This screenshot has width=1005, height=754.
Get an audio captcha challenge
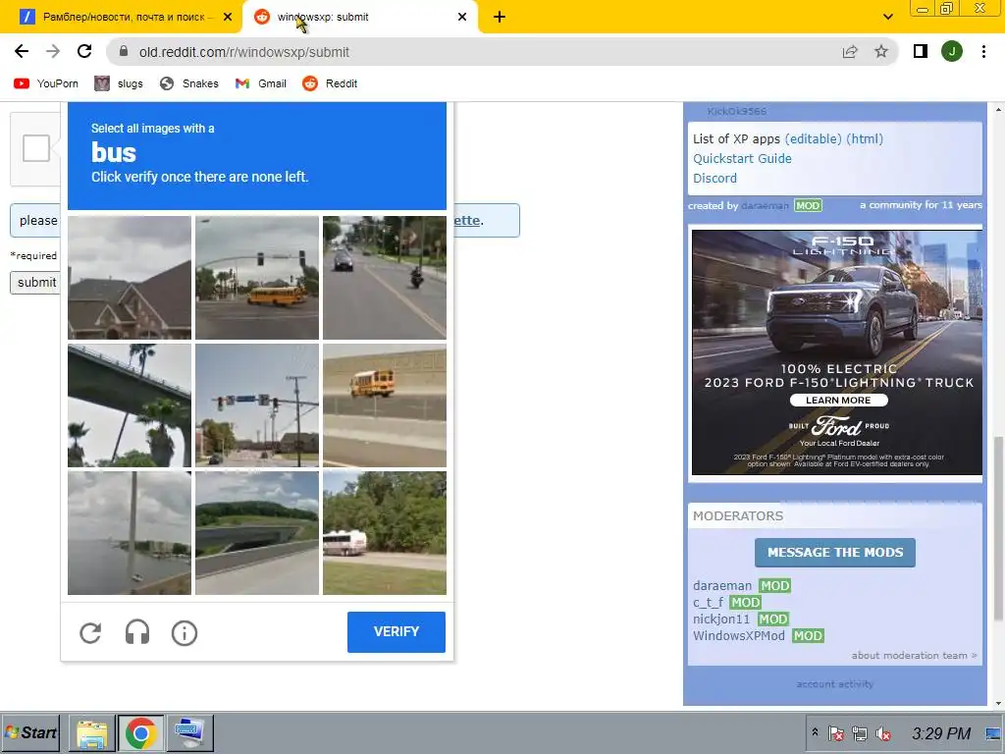(137, 633)
